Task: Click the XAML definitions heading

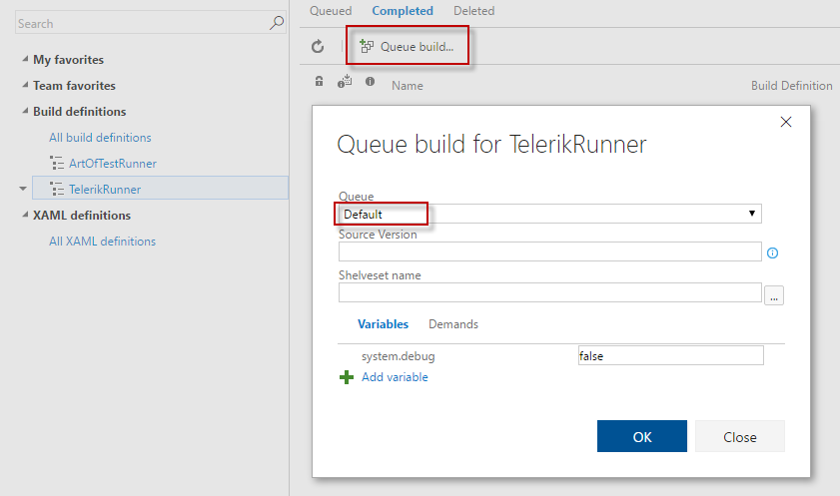Action: [82, 216]
